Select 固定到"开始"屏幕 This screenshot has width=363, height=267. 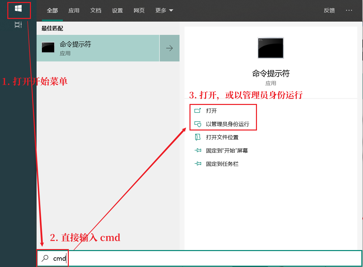[x=227, y=151]
